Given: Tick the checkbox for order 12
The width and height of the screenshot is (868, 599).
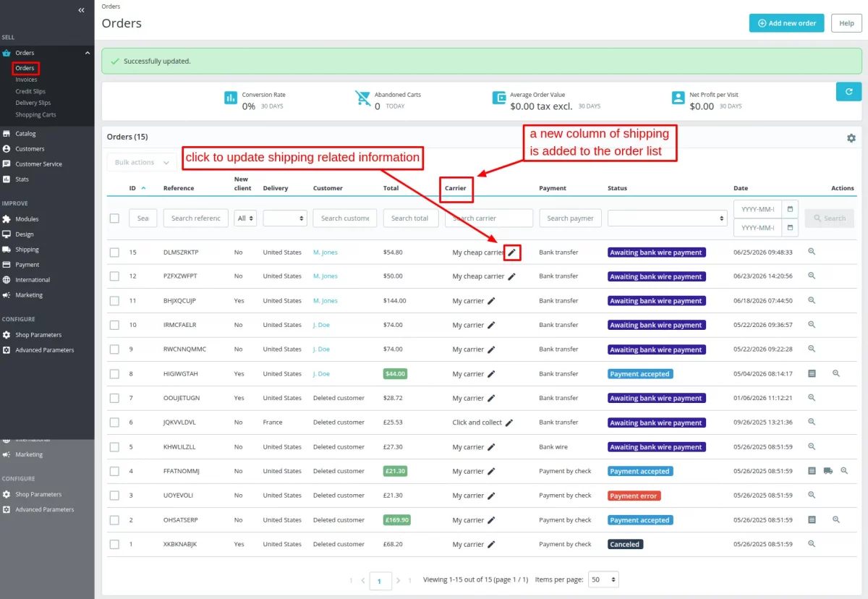Looking at the screenshot, I should pos(114,276).
